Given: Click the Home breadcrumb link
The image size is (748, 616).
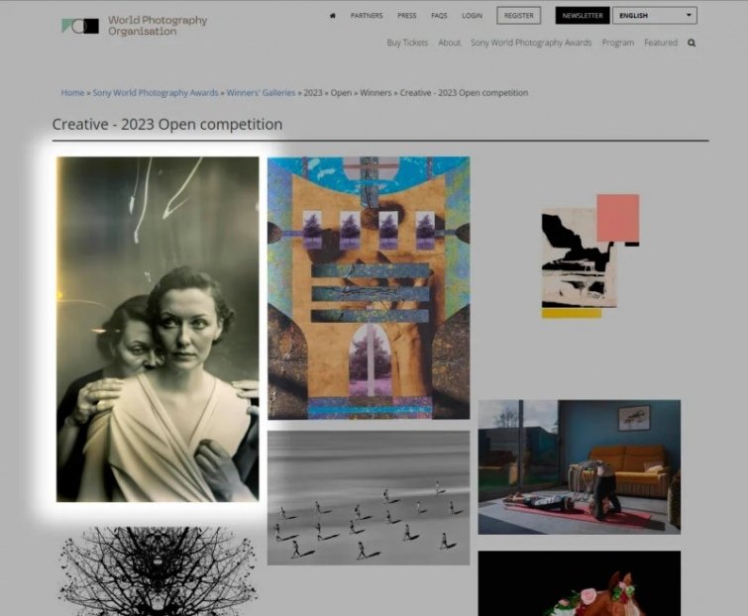Looking at the screenshot, I should pos(72,93).
